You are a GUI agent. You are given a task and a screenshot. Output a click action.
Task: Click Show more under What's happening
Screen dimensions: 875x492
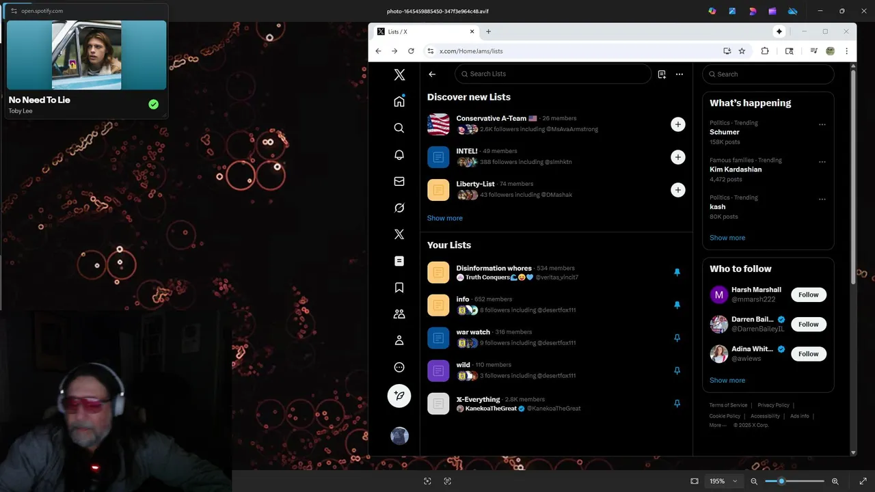pos(727,238)
